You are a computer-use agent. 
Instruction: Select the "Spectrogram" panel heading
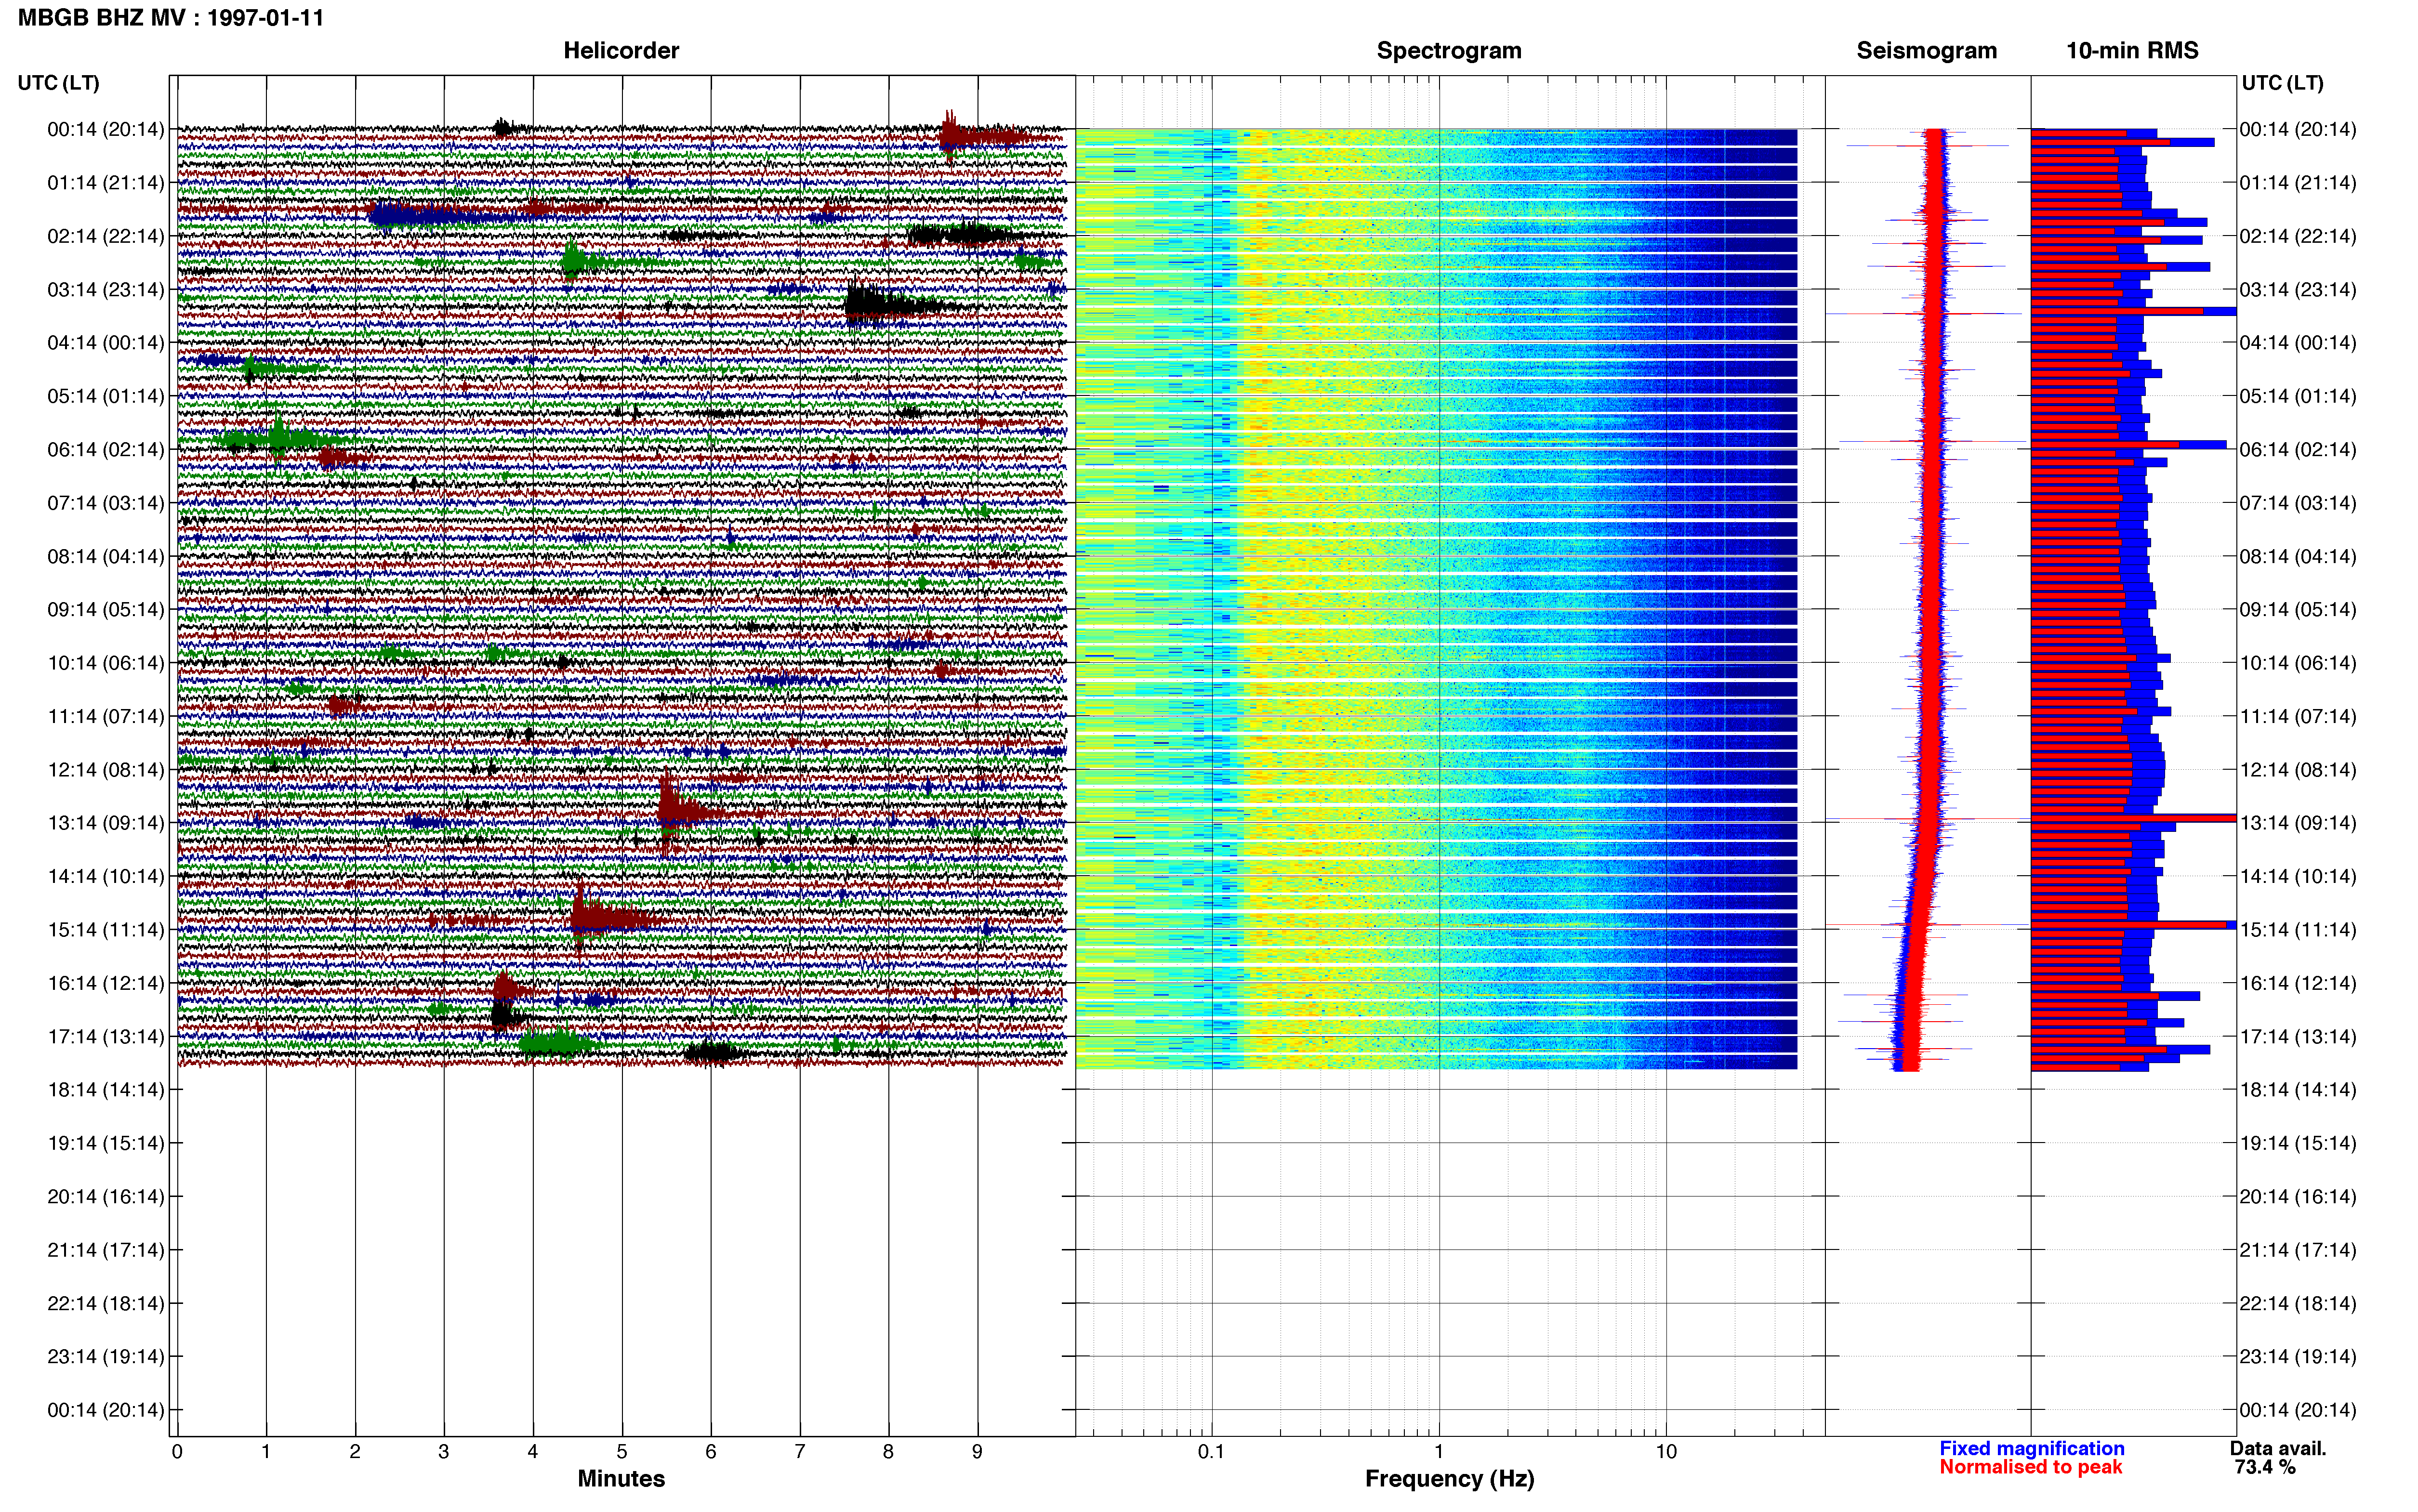tap(1449, 51)
